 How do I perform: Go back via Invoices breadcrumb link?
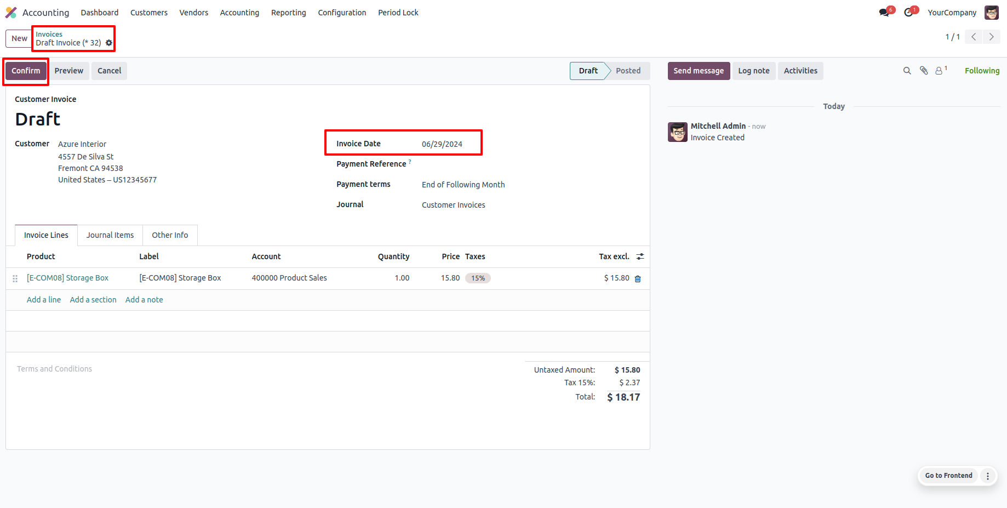[49, 34]
